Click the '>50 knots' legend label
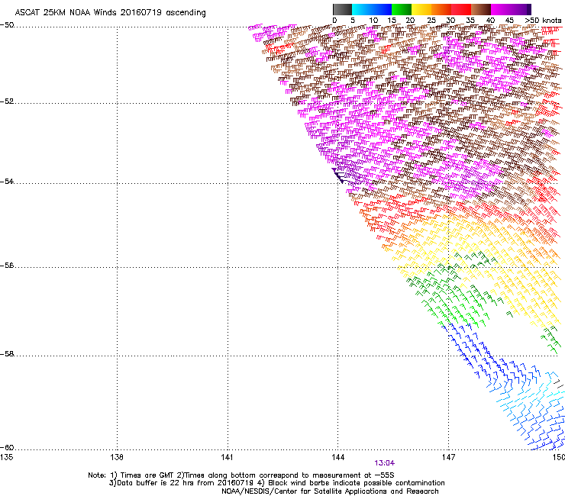Screen dimensions: 565x496 [x=543, y=20]
